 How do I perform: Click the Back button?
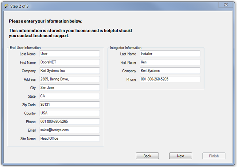[147, 156]
